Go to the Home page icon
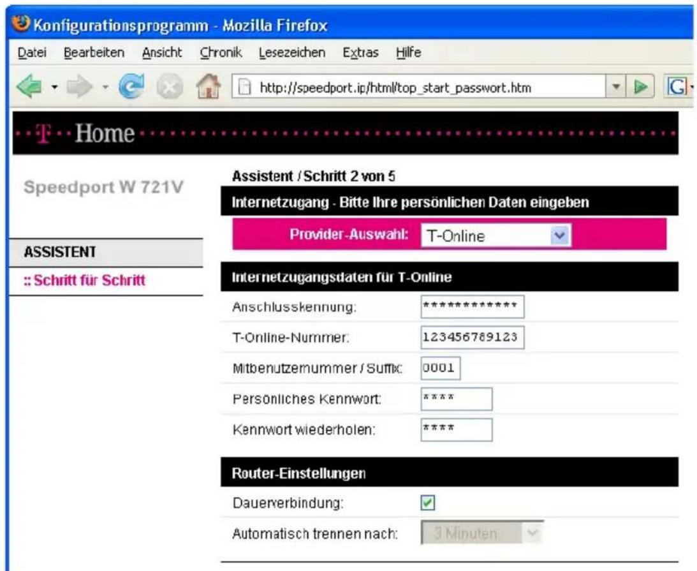This screenshot has height=571, width=697. click(209, 86)
